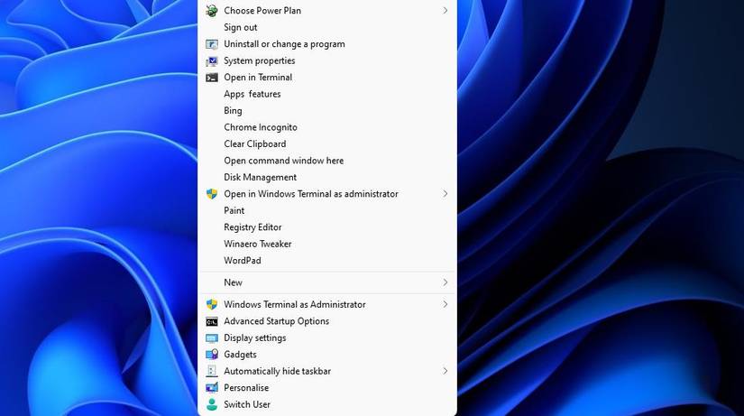Screen dimensions: 744x416
Task: Click the Open in Terminal console icon
Action: (x=212, y=78)
